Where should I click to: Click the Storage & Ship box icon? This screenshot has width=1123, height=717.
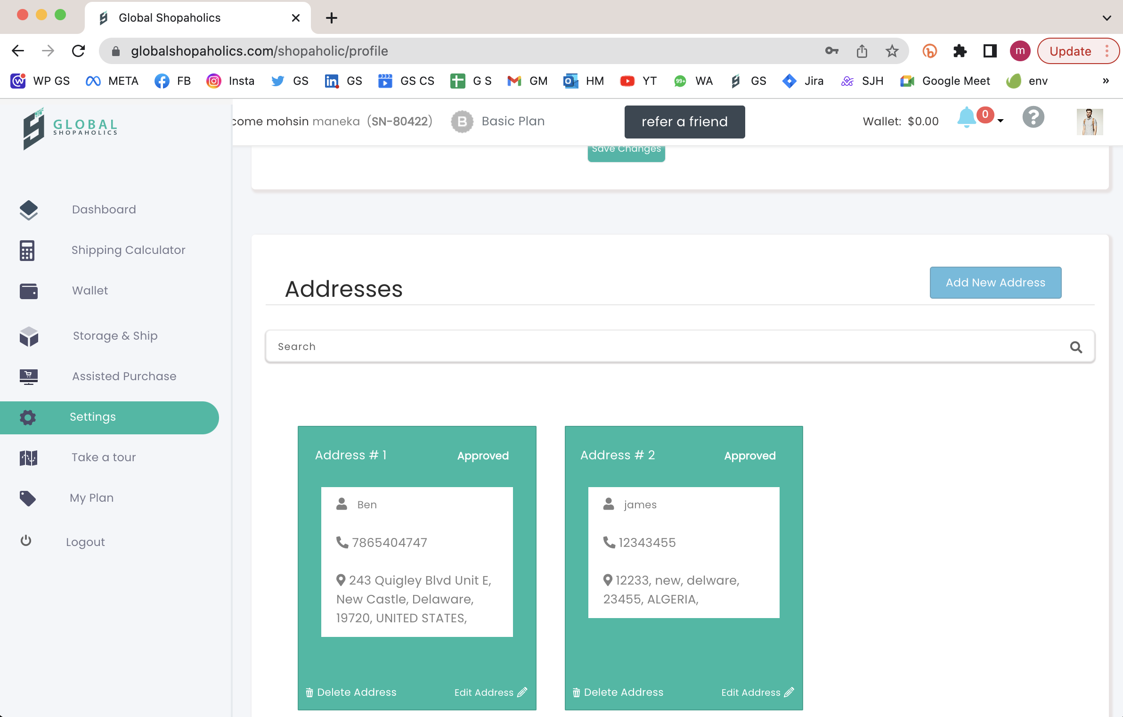coord(28,336)
